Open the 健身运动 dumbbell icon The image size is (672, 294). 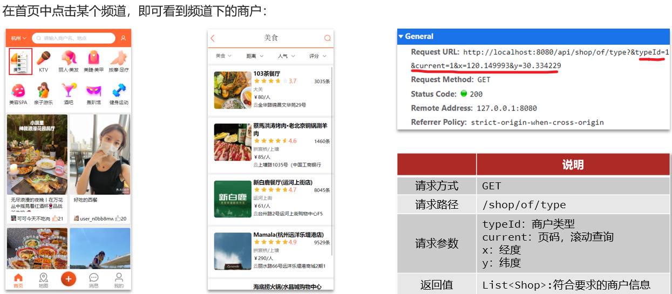pyautogui.click(x=119, y=90)
